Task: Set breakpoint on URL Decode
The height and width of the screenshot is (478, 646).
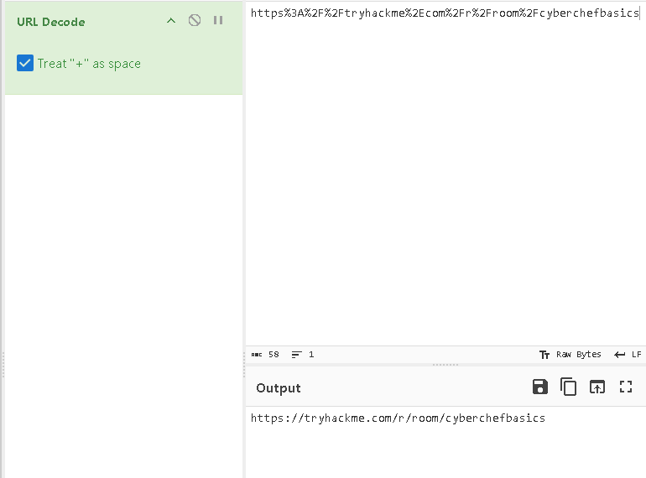Action: point(218,20)
